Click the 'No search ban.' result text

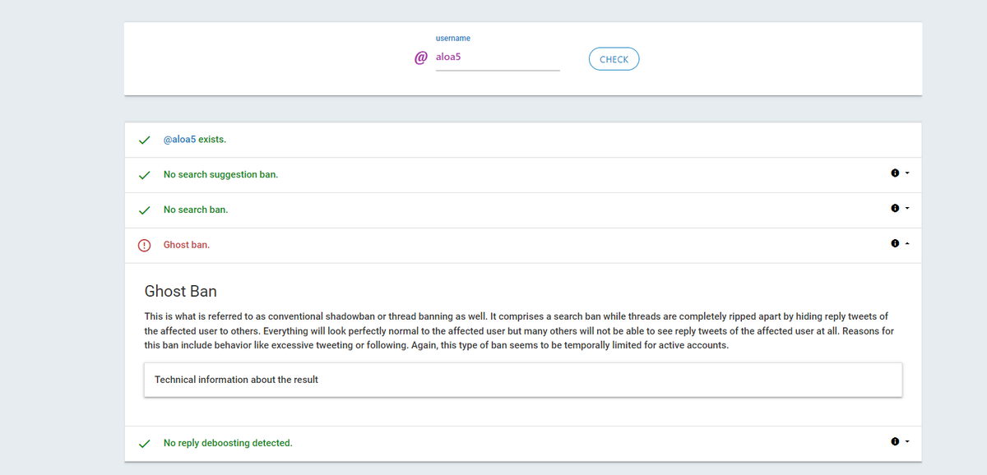pyautogui.click(x=196, y=210)
